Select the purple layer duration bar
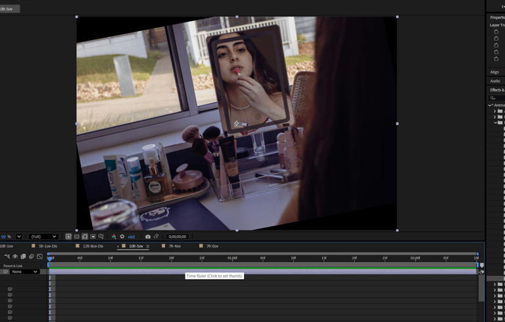The image size is (505, 322). click(x=263, y=272)
